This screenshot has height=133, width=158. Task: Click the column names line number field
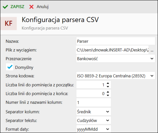(94, 103)
